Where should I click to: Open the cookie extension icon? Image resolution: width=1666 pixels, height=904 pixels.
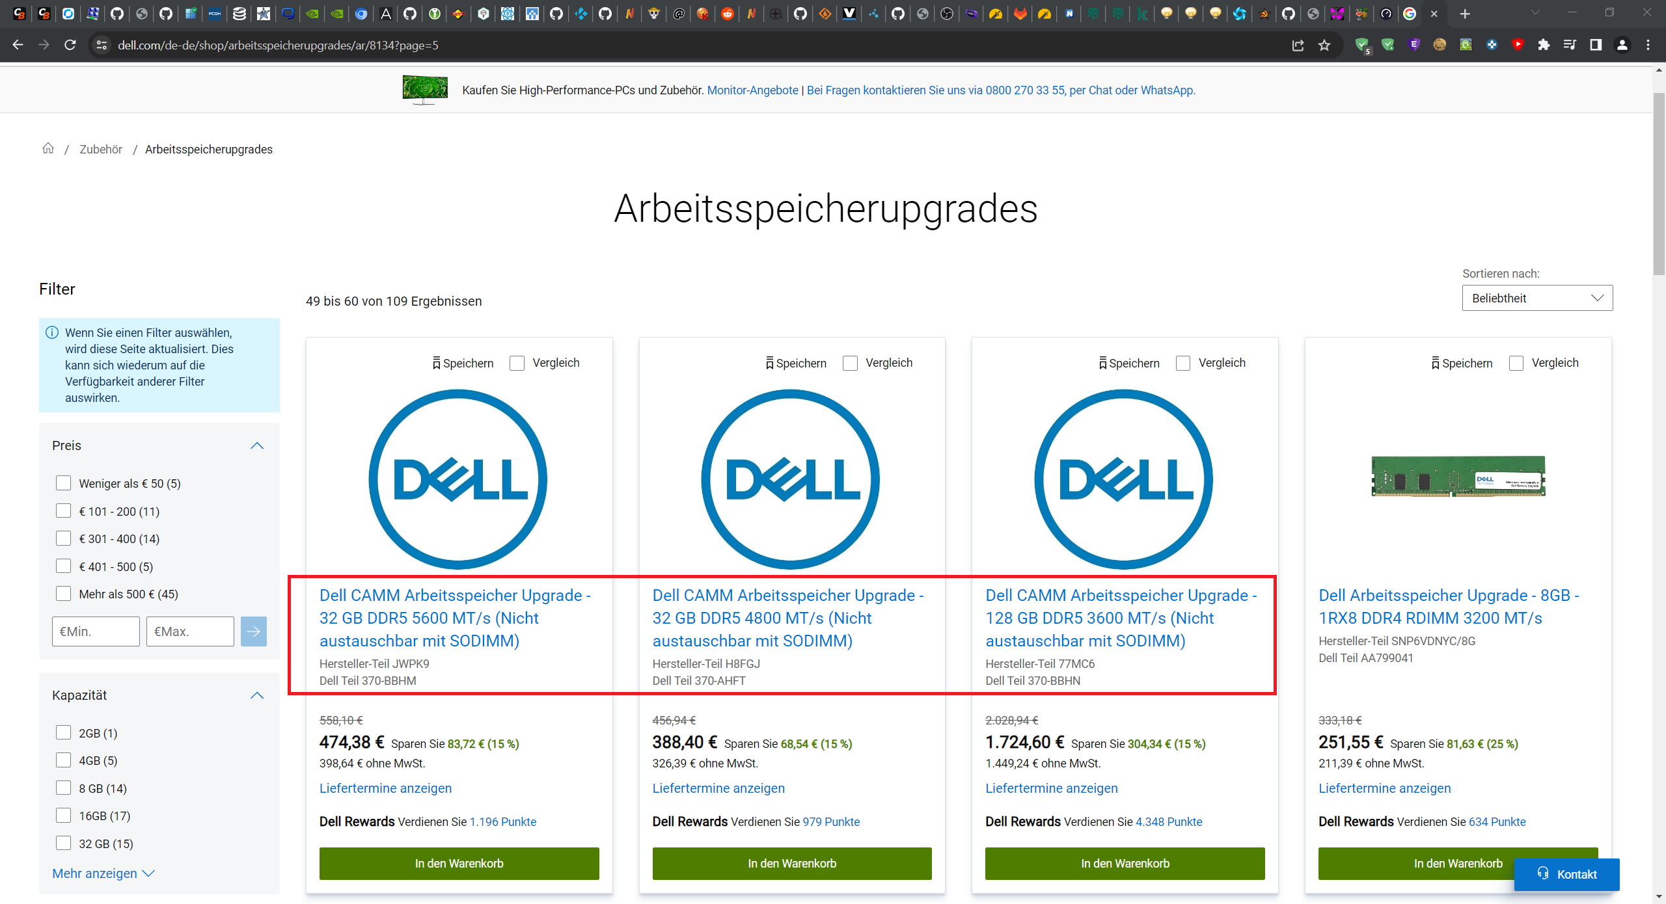(x=1440, y=45)
